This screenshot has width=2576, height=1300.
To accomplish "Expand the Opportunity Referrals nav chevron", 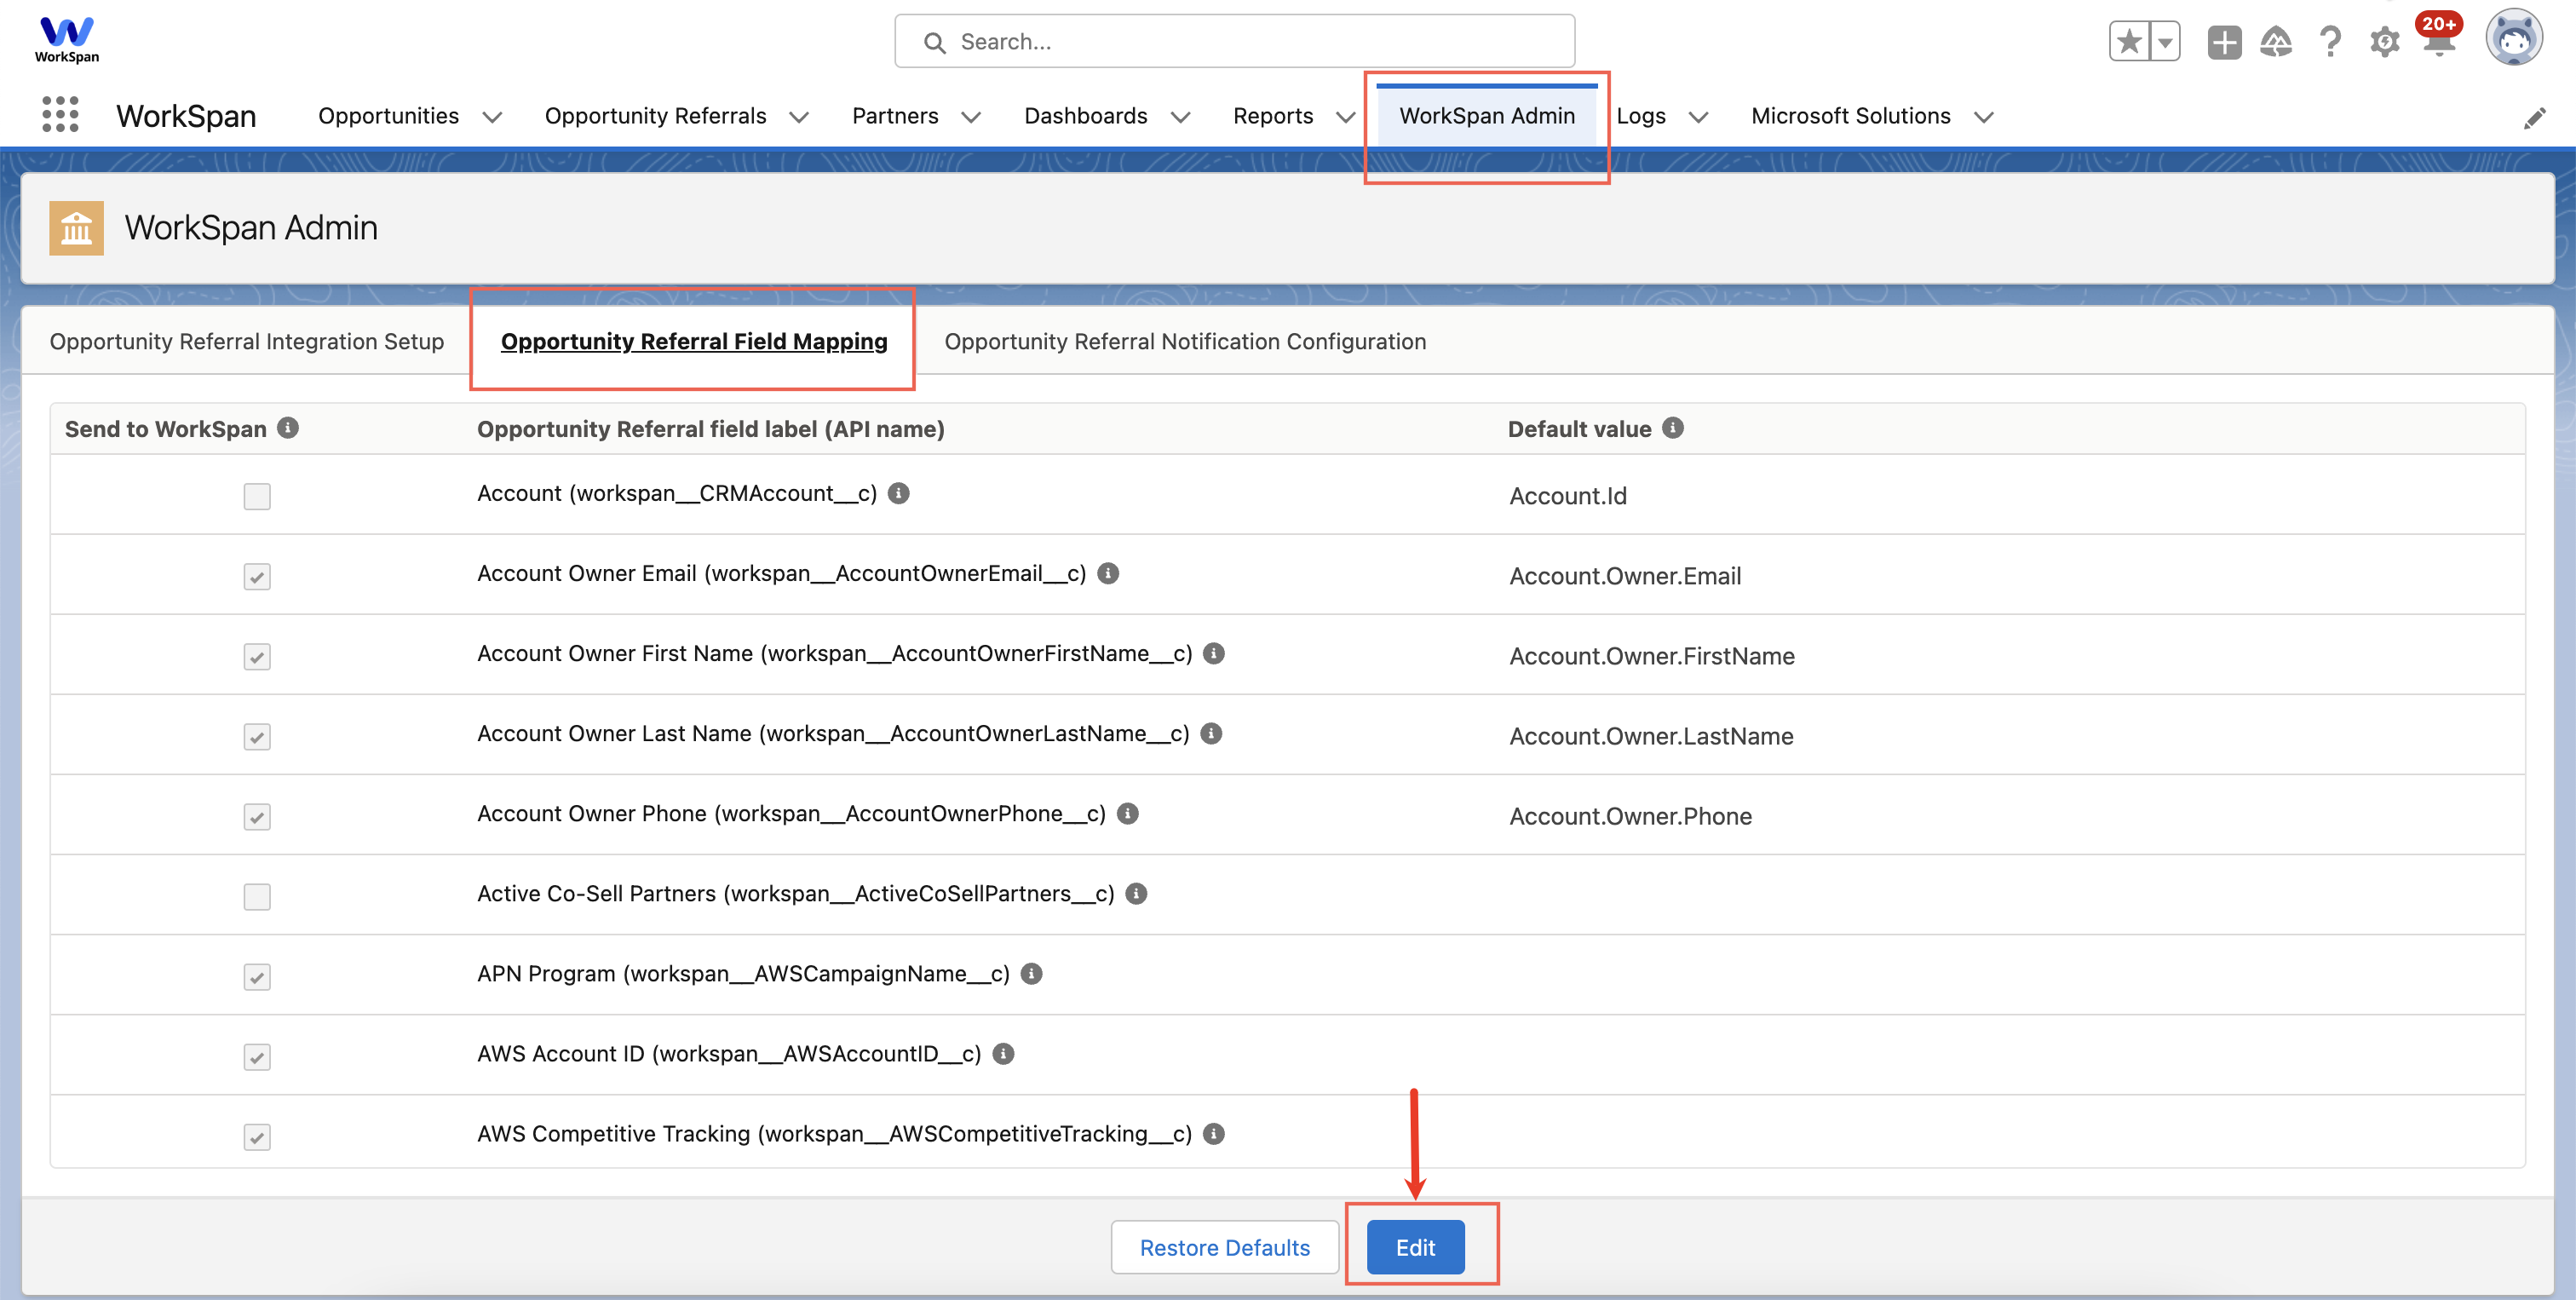I will (x=798, y=117).
